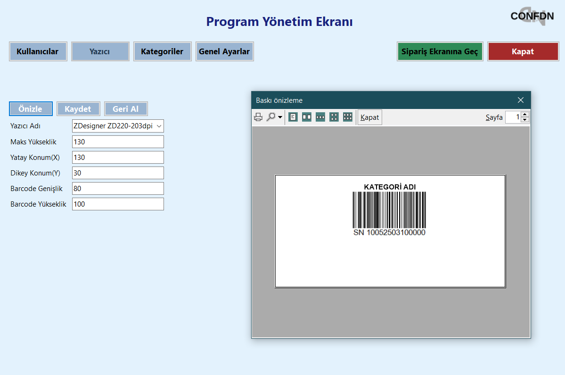Click the "Baskı önizleme" title text

[x=279, y=100]
